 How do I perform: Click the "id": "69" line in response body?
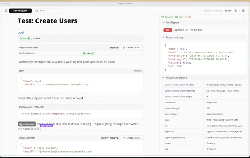tap(175, 66)
